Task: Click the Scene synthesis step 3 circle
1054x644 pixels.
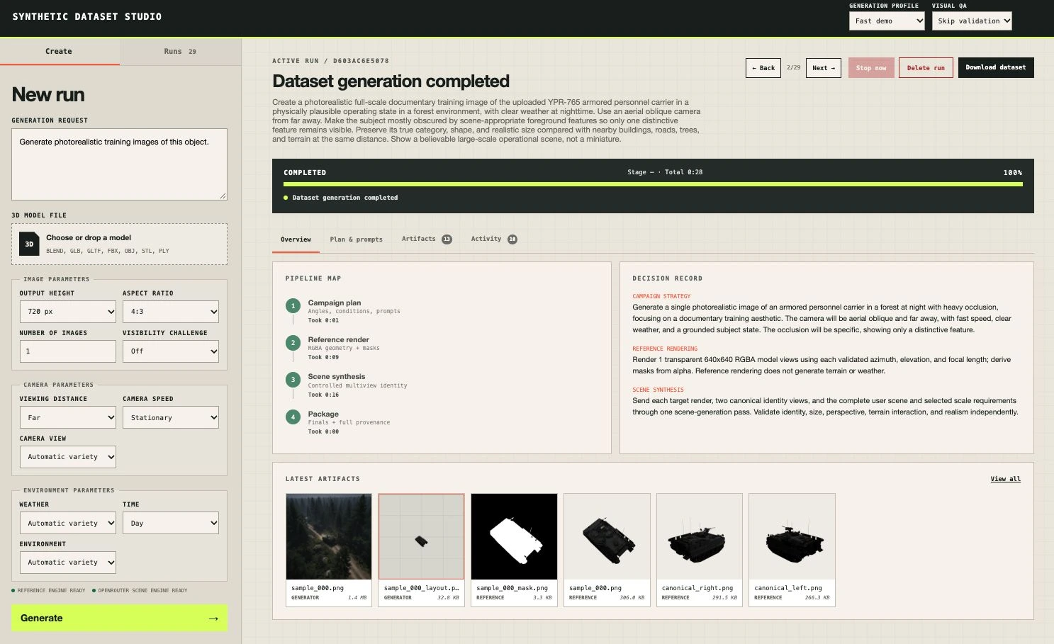Action: click(x=293, y=380)
